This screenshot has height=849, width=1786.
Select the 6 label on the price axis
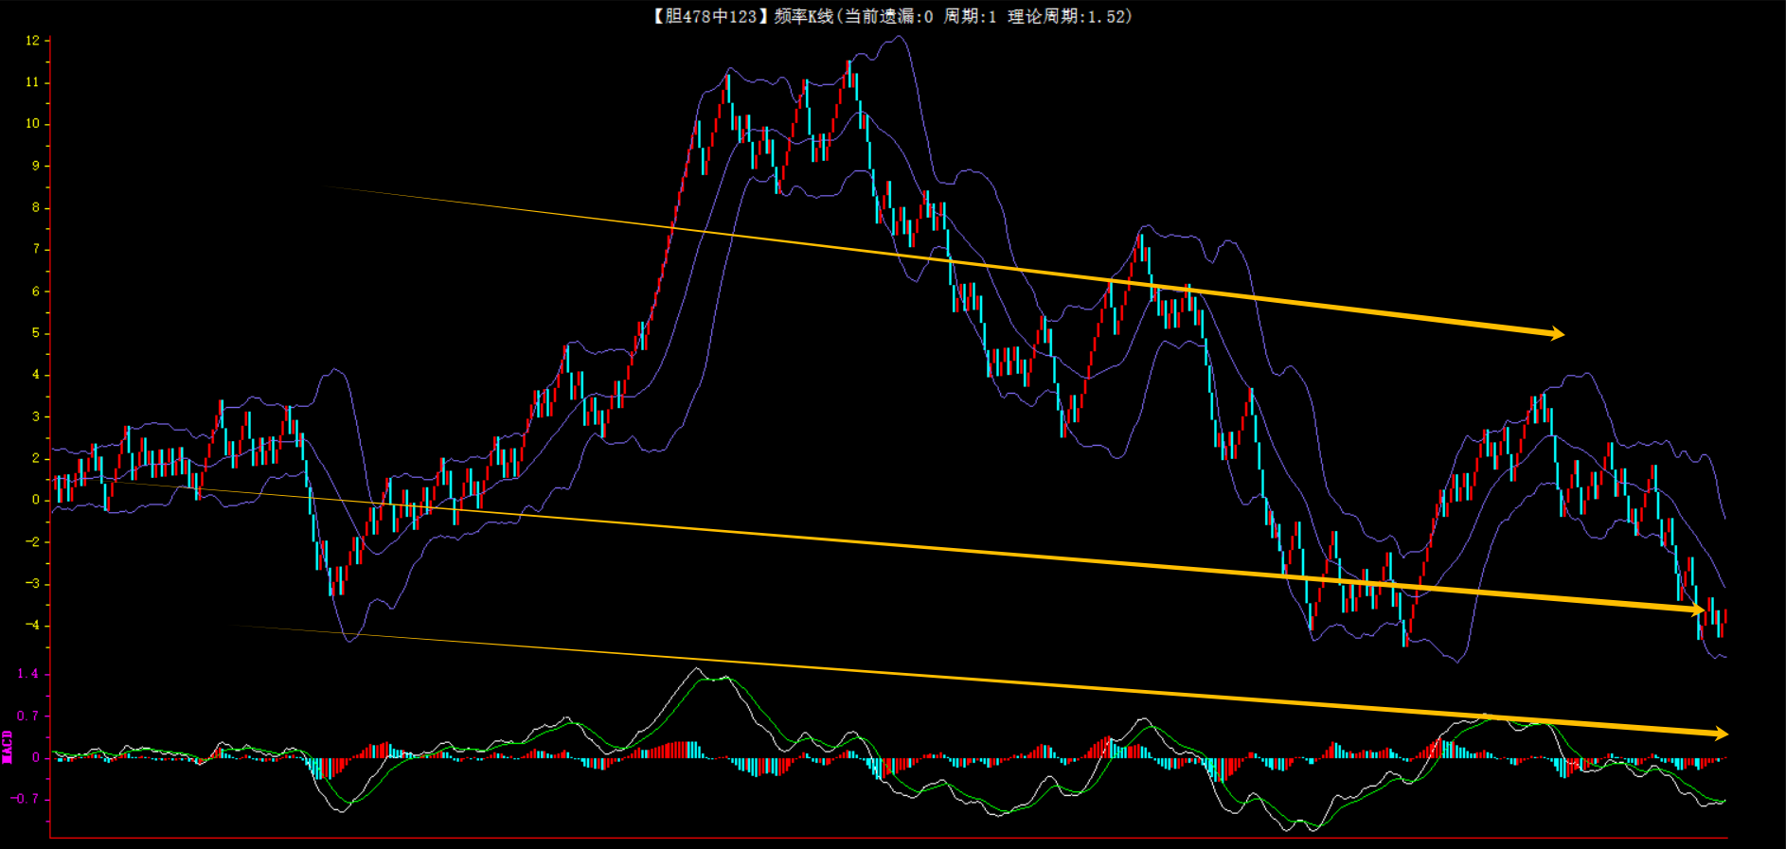click(x=36, y=292)
